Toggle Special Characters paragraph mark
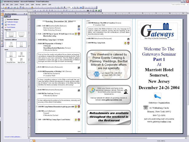 (65, 8)
